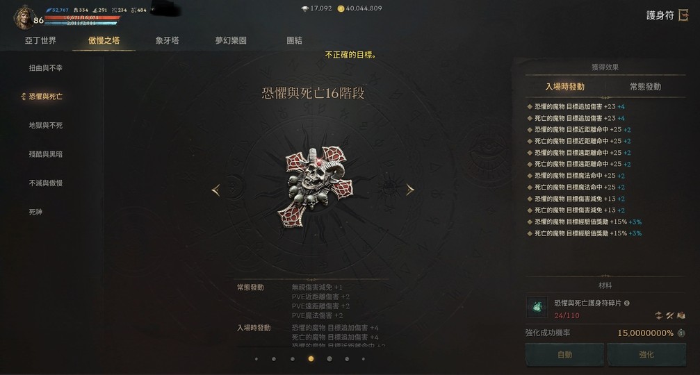Switch to the 象牙塔 tab
700x375 pixels.
[x=167, y=40]
